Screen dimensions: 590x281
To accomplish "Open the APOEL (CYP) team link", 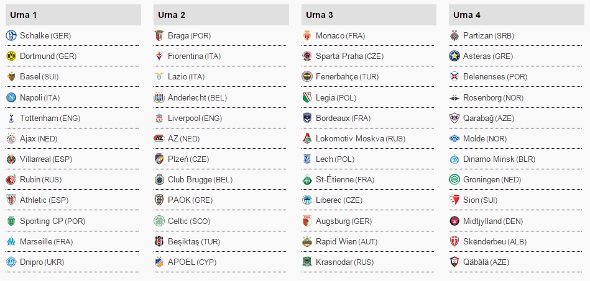I will coord(191,262).
